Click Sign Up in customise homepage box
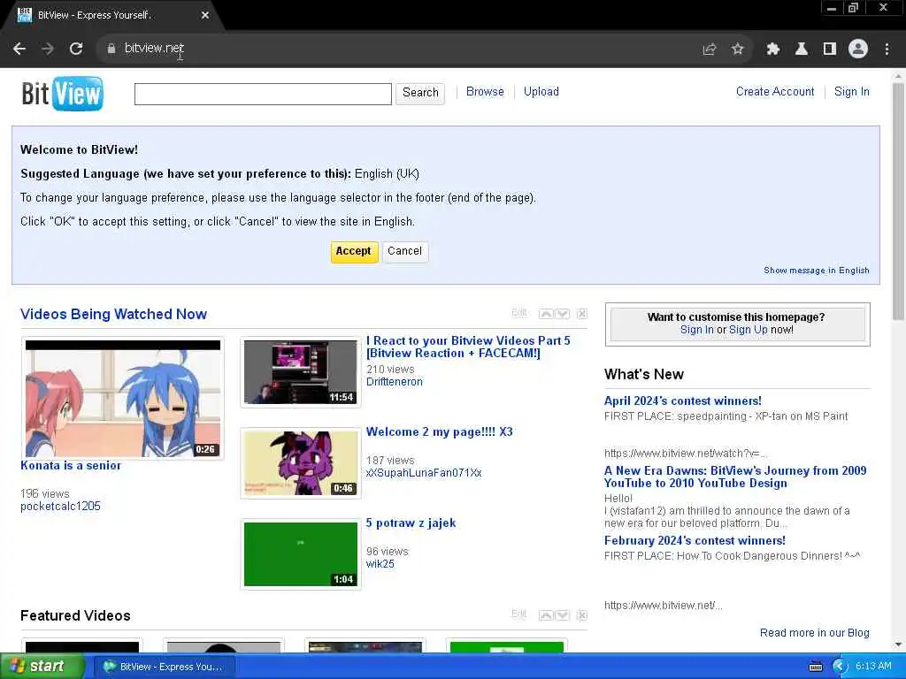 (x=749, y=330)
